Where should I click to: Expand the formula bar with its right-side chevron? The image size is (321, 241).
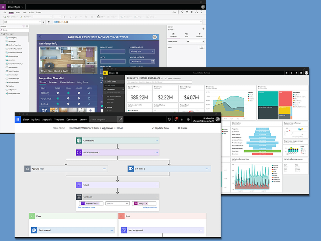pyautogui.click(x=201, y=22)
